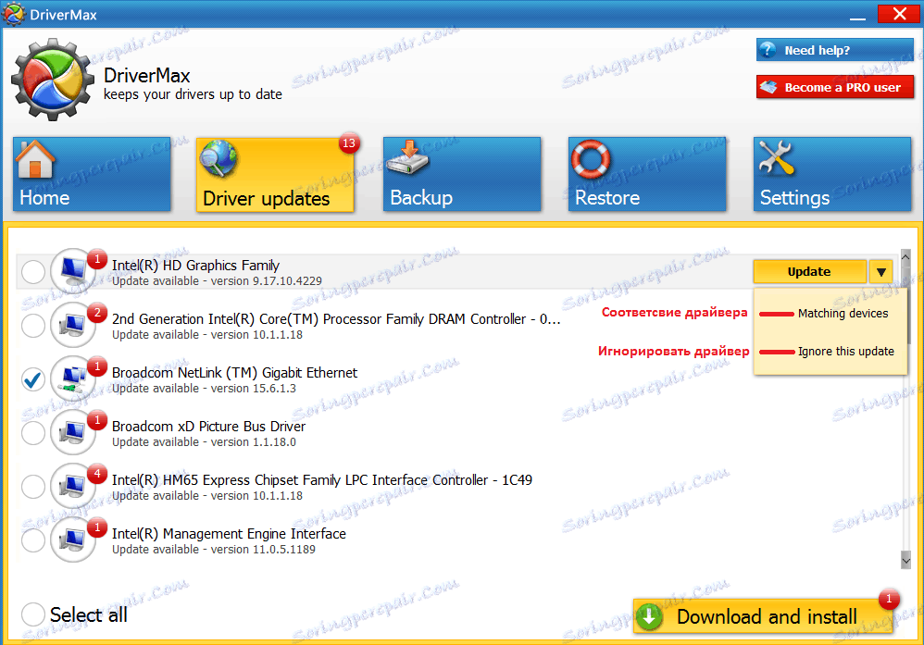
Task: Click the 'Intel(R) HD Graphics Family' name text
Action: 195,265
